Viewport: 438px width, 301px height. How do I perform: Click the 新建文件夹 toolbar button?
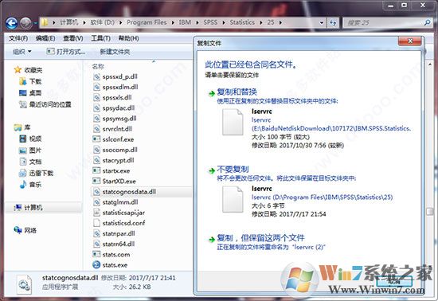115,52
